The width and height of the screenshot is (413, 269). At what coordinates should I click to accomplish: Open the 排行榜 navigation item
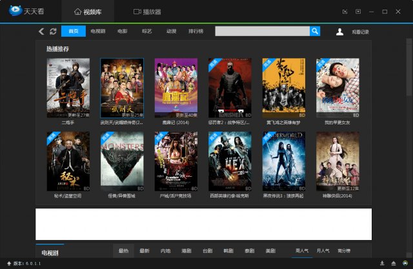coord(196,31)
